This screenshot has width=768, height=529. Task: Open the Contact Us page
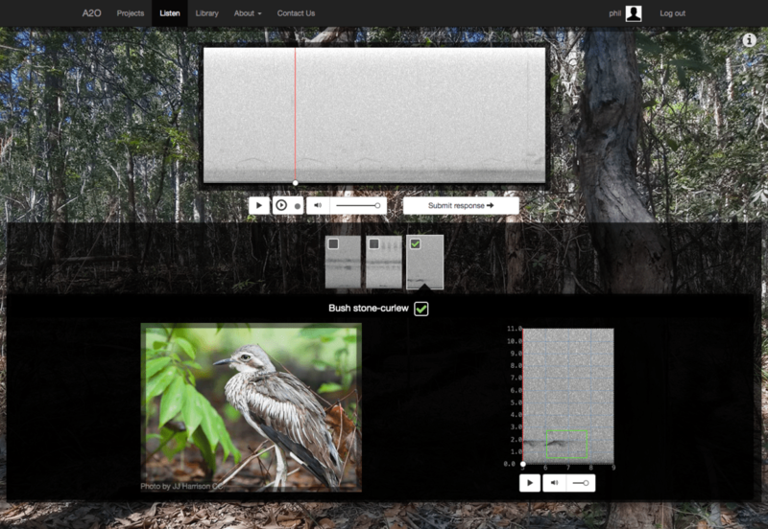coord(296,13)
